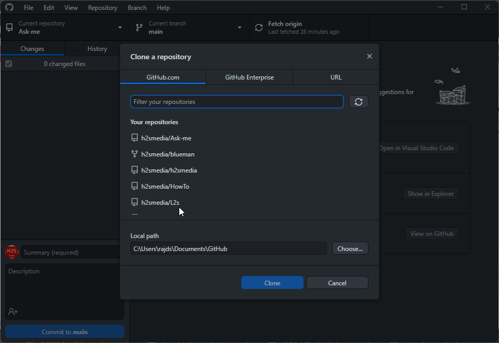
Task: Click the GitHub logo in the title bar
Action: (9, 7)
